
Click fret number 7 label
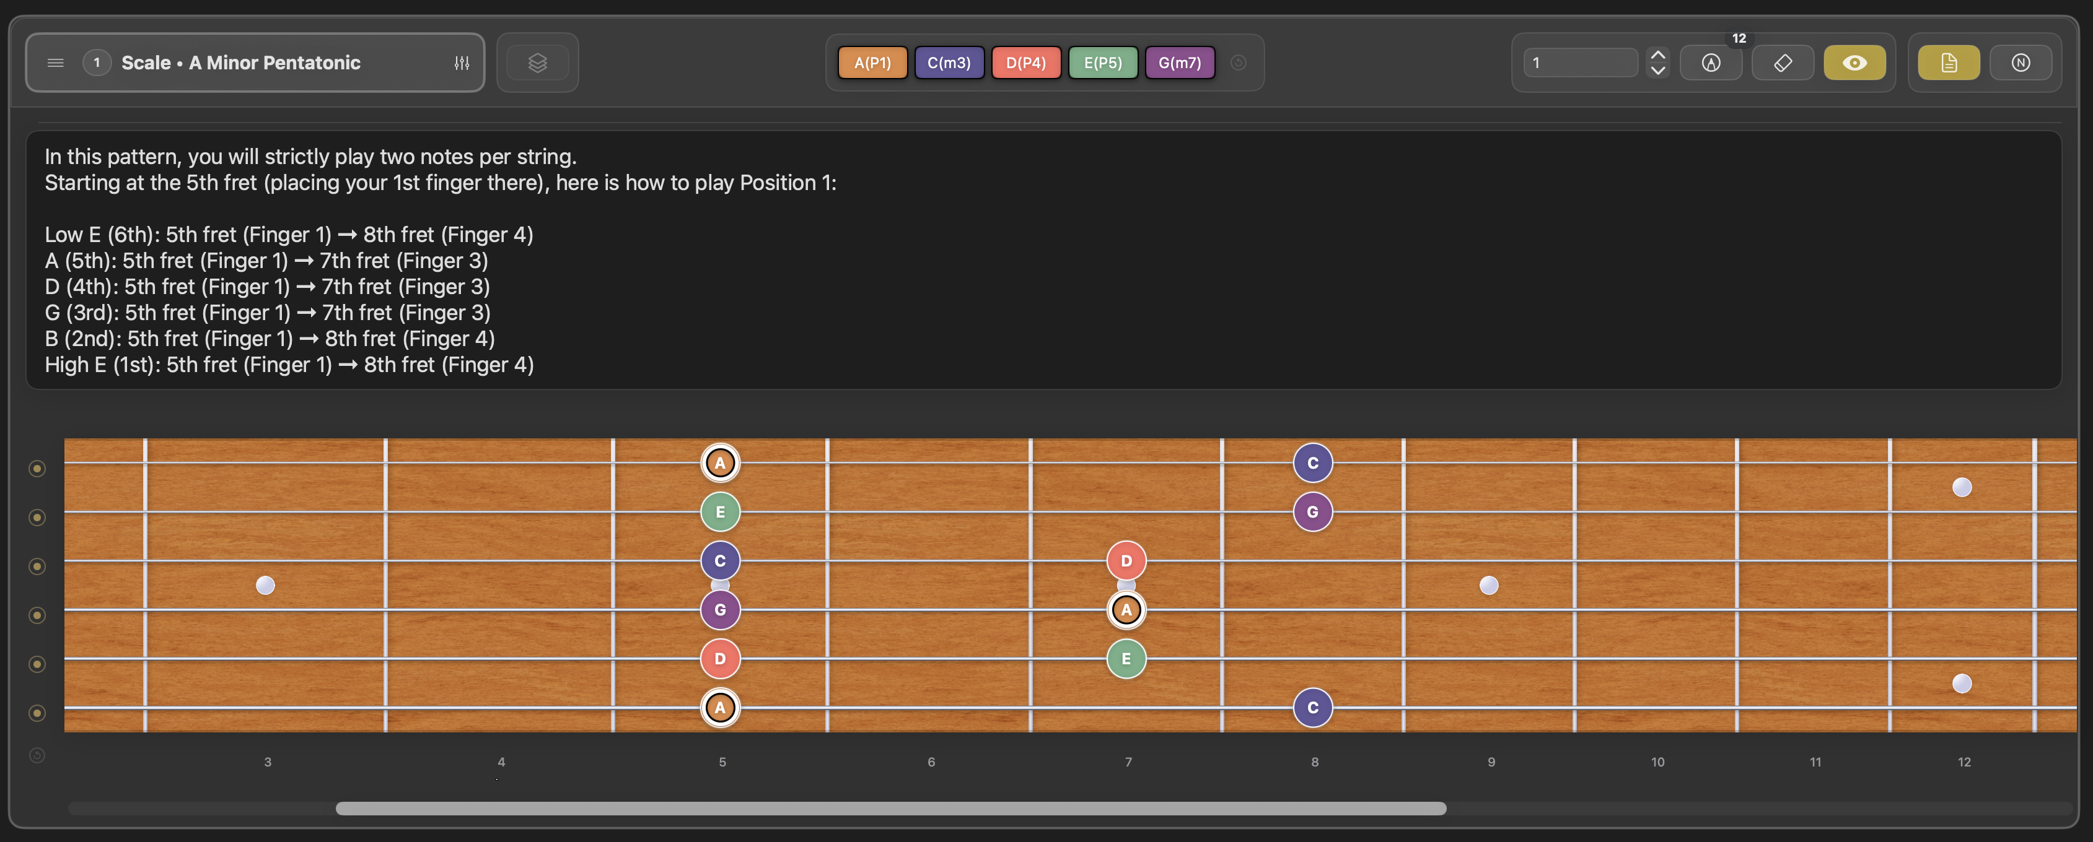(1128, 762)
